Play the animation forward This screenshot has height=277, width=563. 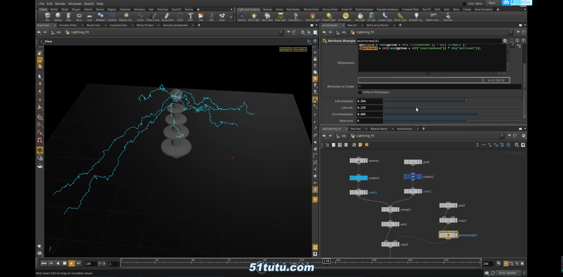(x=71, y=263)
